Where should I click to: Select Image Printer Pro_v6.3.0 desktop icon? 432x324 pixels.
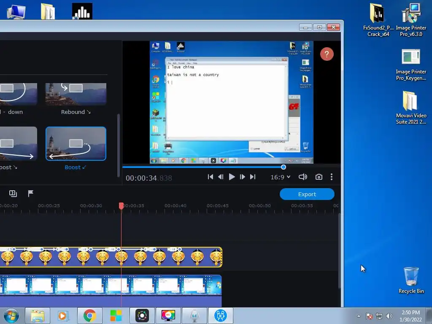click(x=411, y=20)
